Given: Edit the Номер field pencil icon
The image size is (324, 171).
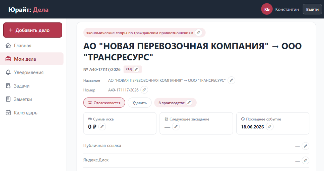Looking at the screenshot, I should point(144,90).
